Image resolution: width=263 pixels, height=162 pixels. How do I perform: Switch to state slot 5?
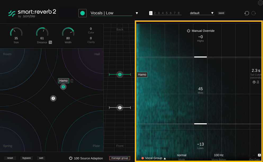tap(167, 13)
